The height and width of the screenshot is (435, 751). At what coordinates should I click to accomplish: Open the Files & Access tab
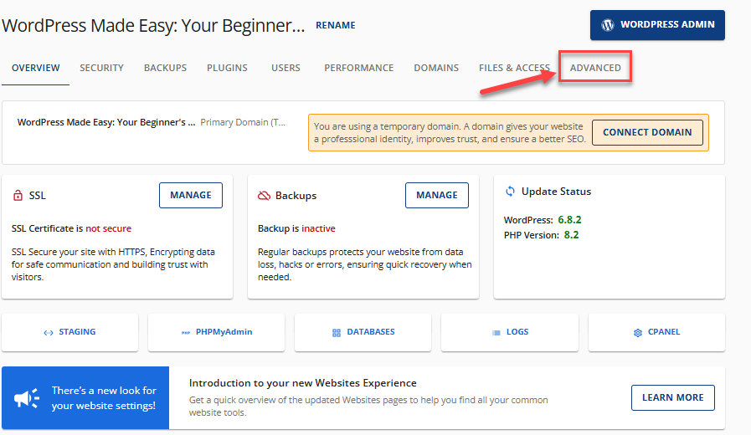514,68
